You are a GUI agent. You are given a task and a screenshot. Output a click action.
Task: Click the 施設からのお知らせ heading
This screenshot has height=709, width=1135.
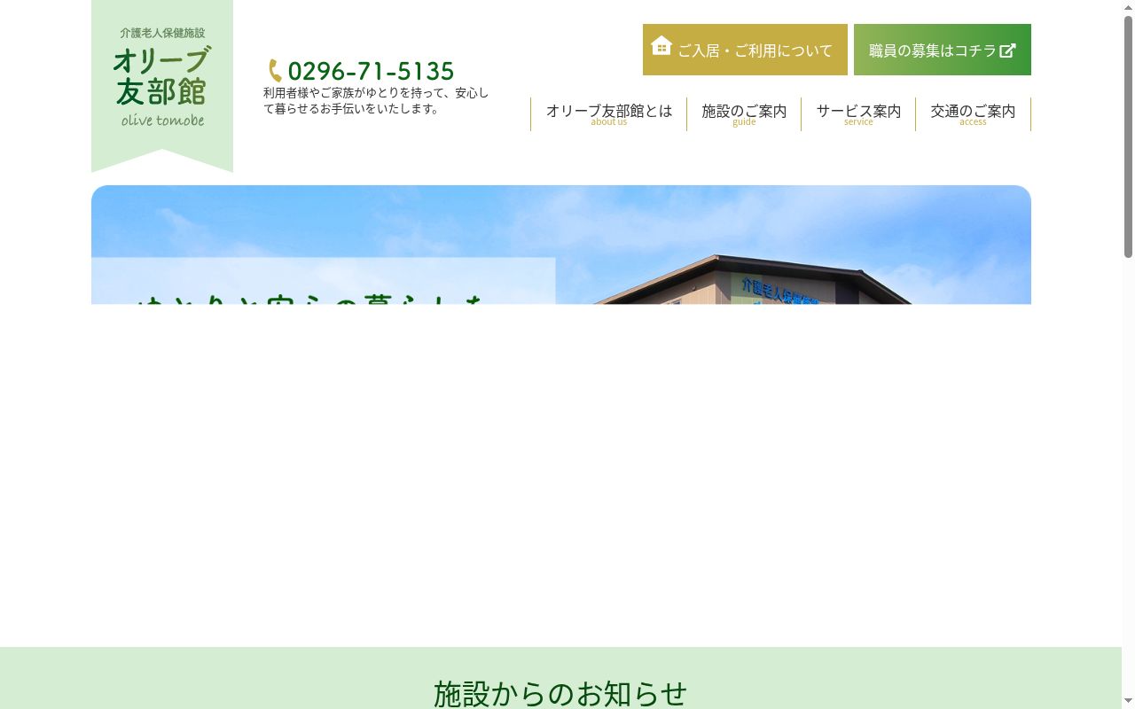560,693
